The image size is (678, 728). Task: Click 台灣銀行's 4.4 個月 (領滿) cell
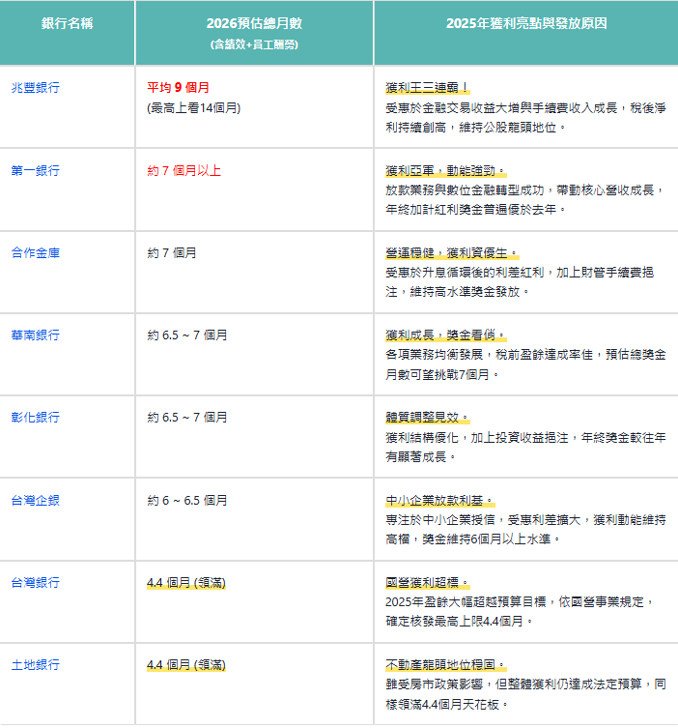tap(186, 583)
